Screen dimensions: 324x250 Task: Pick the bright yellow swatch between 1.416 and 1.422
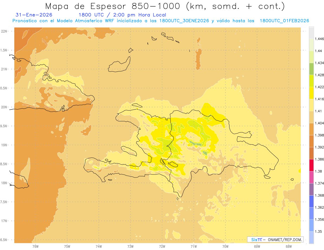coord(311,93)
